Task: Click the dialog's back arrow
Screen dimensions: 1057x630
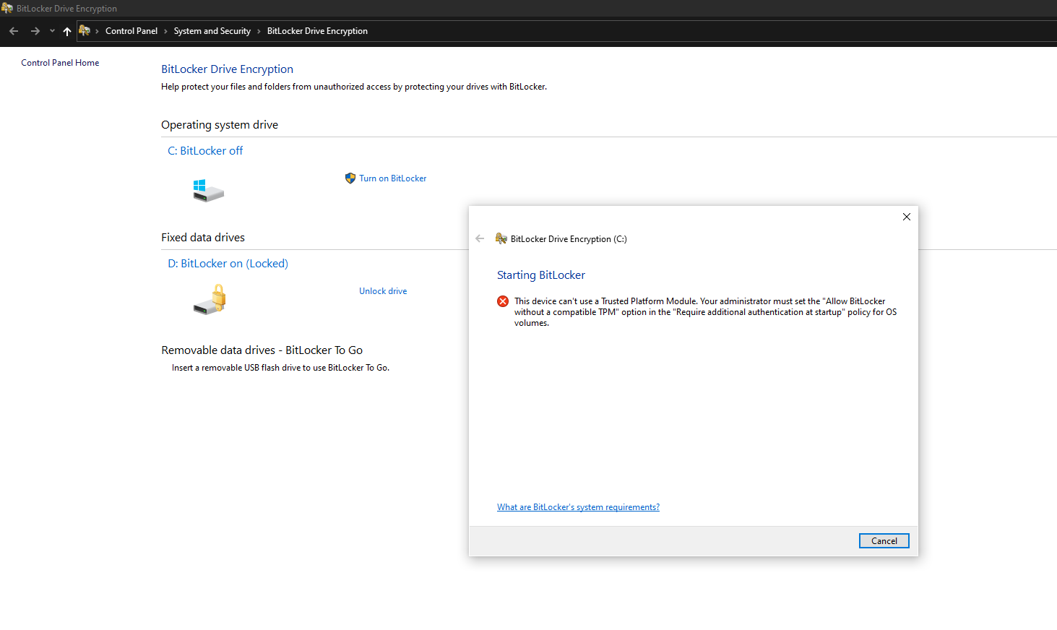Action: (480, 238)
